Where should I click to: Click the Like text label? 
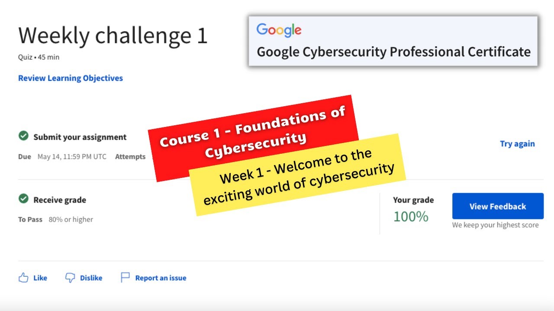coord(40,278)
